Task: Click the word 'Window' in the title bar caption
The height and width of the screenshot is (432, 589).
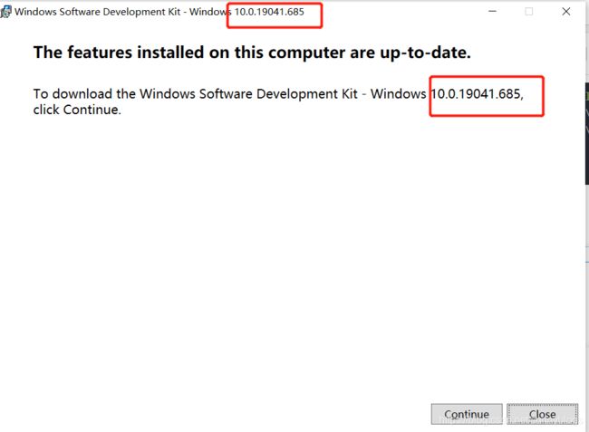Action: 208,12
